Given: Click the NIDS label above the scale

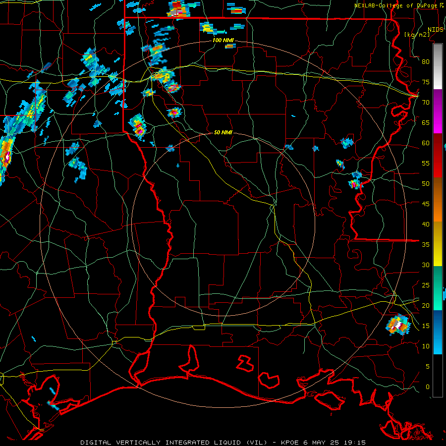Looking at the screenshot, I should pos(435,30).
